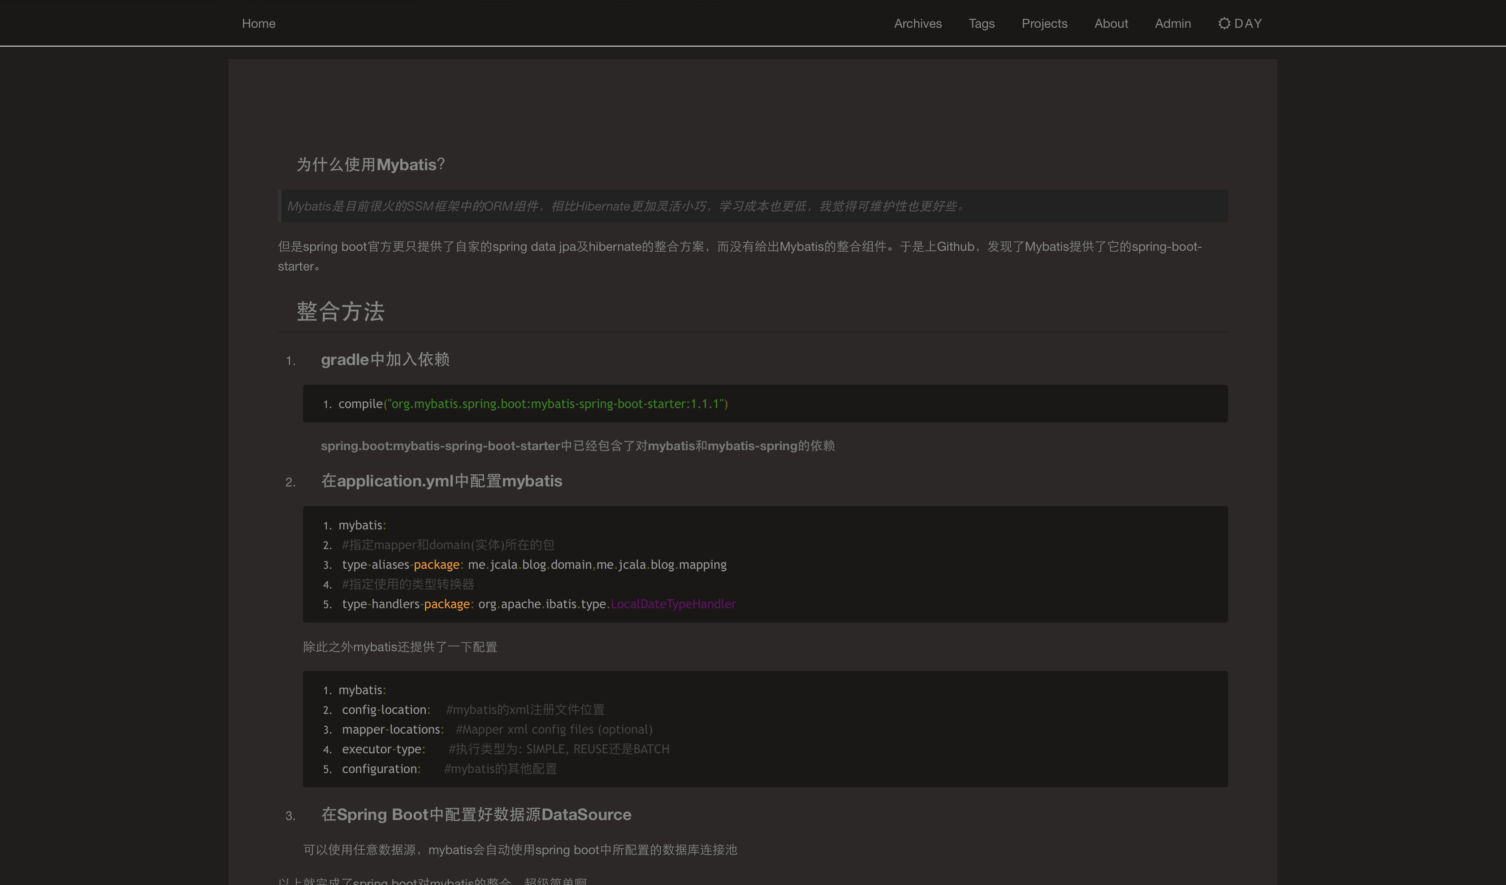Click the 整合方法 section heading

(341, 312)
